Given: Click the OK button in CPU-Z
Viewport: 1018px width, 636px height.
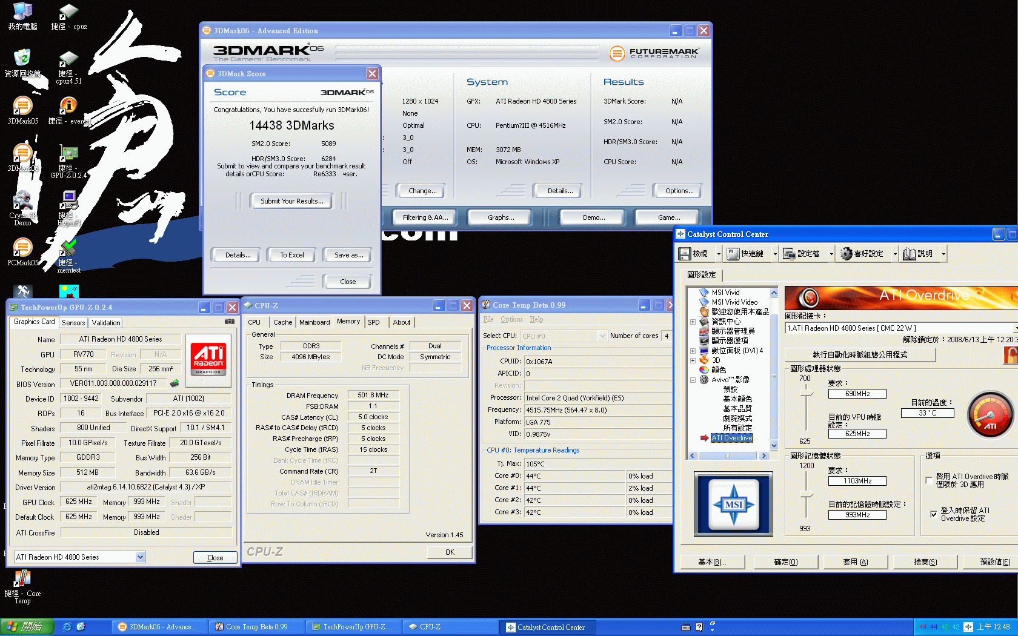Looking at the screenshot, I should pos(450,552).
